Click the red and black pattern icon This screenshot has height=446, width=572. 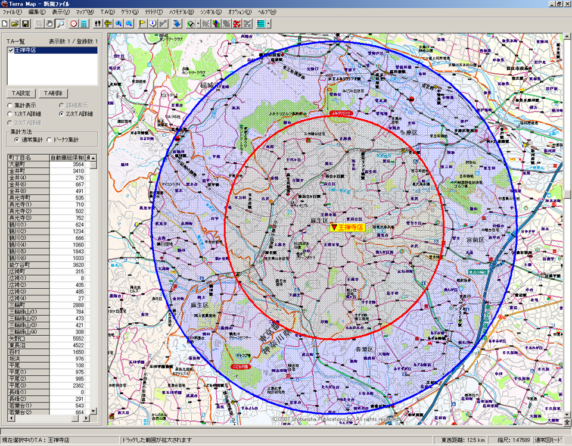click(237, 24)
